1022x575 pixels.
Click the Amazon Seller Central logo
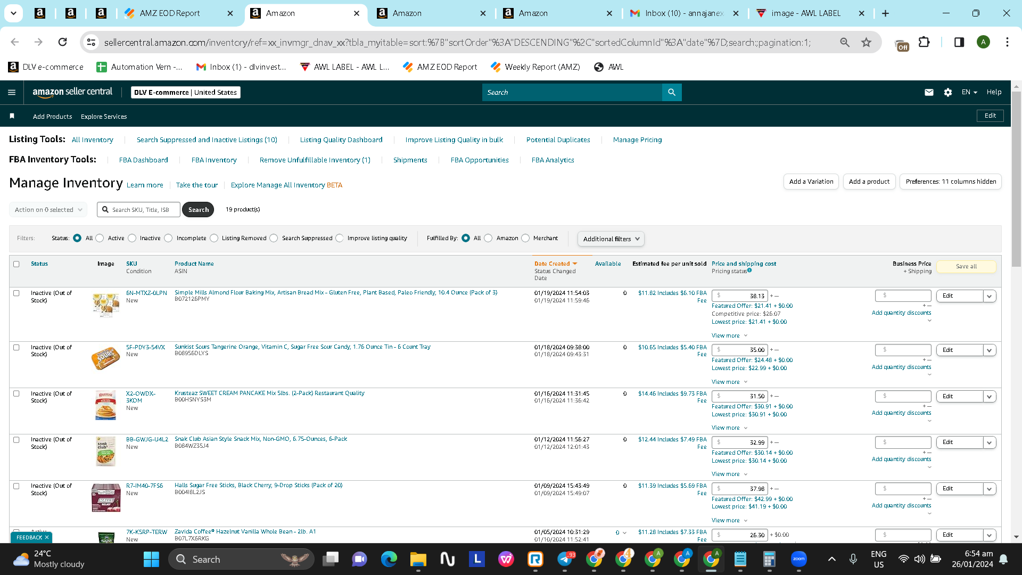[x=72, y=92]
